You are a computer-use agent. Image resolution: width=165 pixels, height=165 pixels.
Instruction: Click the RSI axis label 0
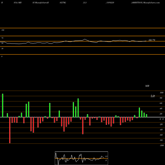[x=2, y=56]
